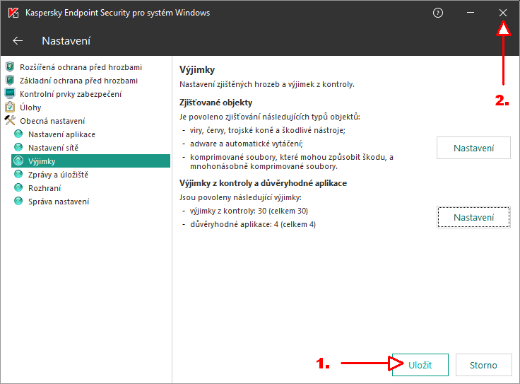This screenshot has height=384, width=520.
Task: Click green bullet icon for Nastavení aplikace
Action: [x=18, y=134]
